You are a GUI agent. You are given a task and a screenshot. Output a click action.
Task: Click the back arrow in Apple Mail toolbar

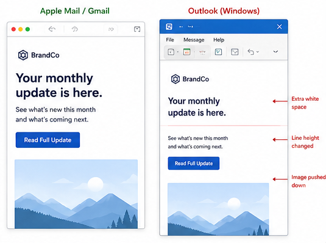(52, 29)
